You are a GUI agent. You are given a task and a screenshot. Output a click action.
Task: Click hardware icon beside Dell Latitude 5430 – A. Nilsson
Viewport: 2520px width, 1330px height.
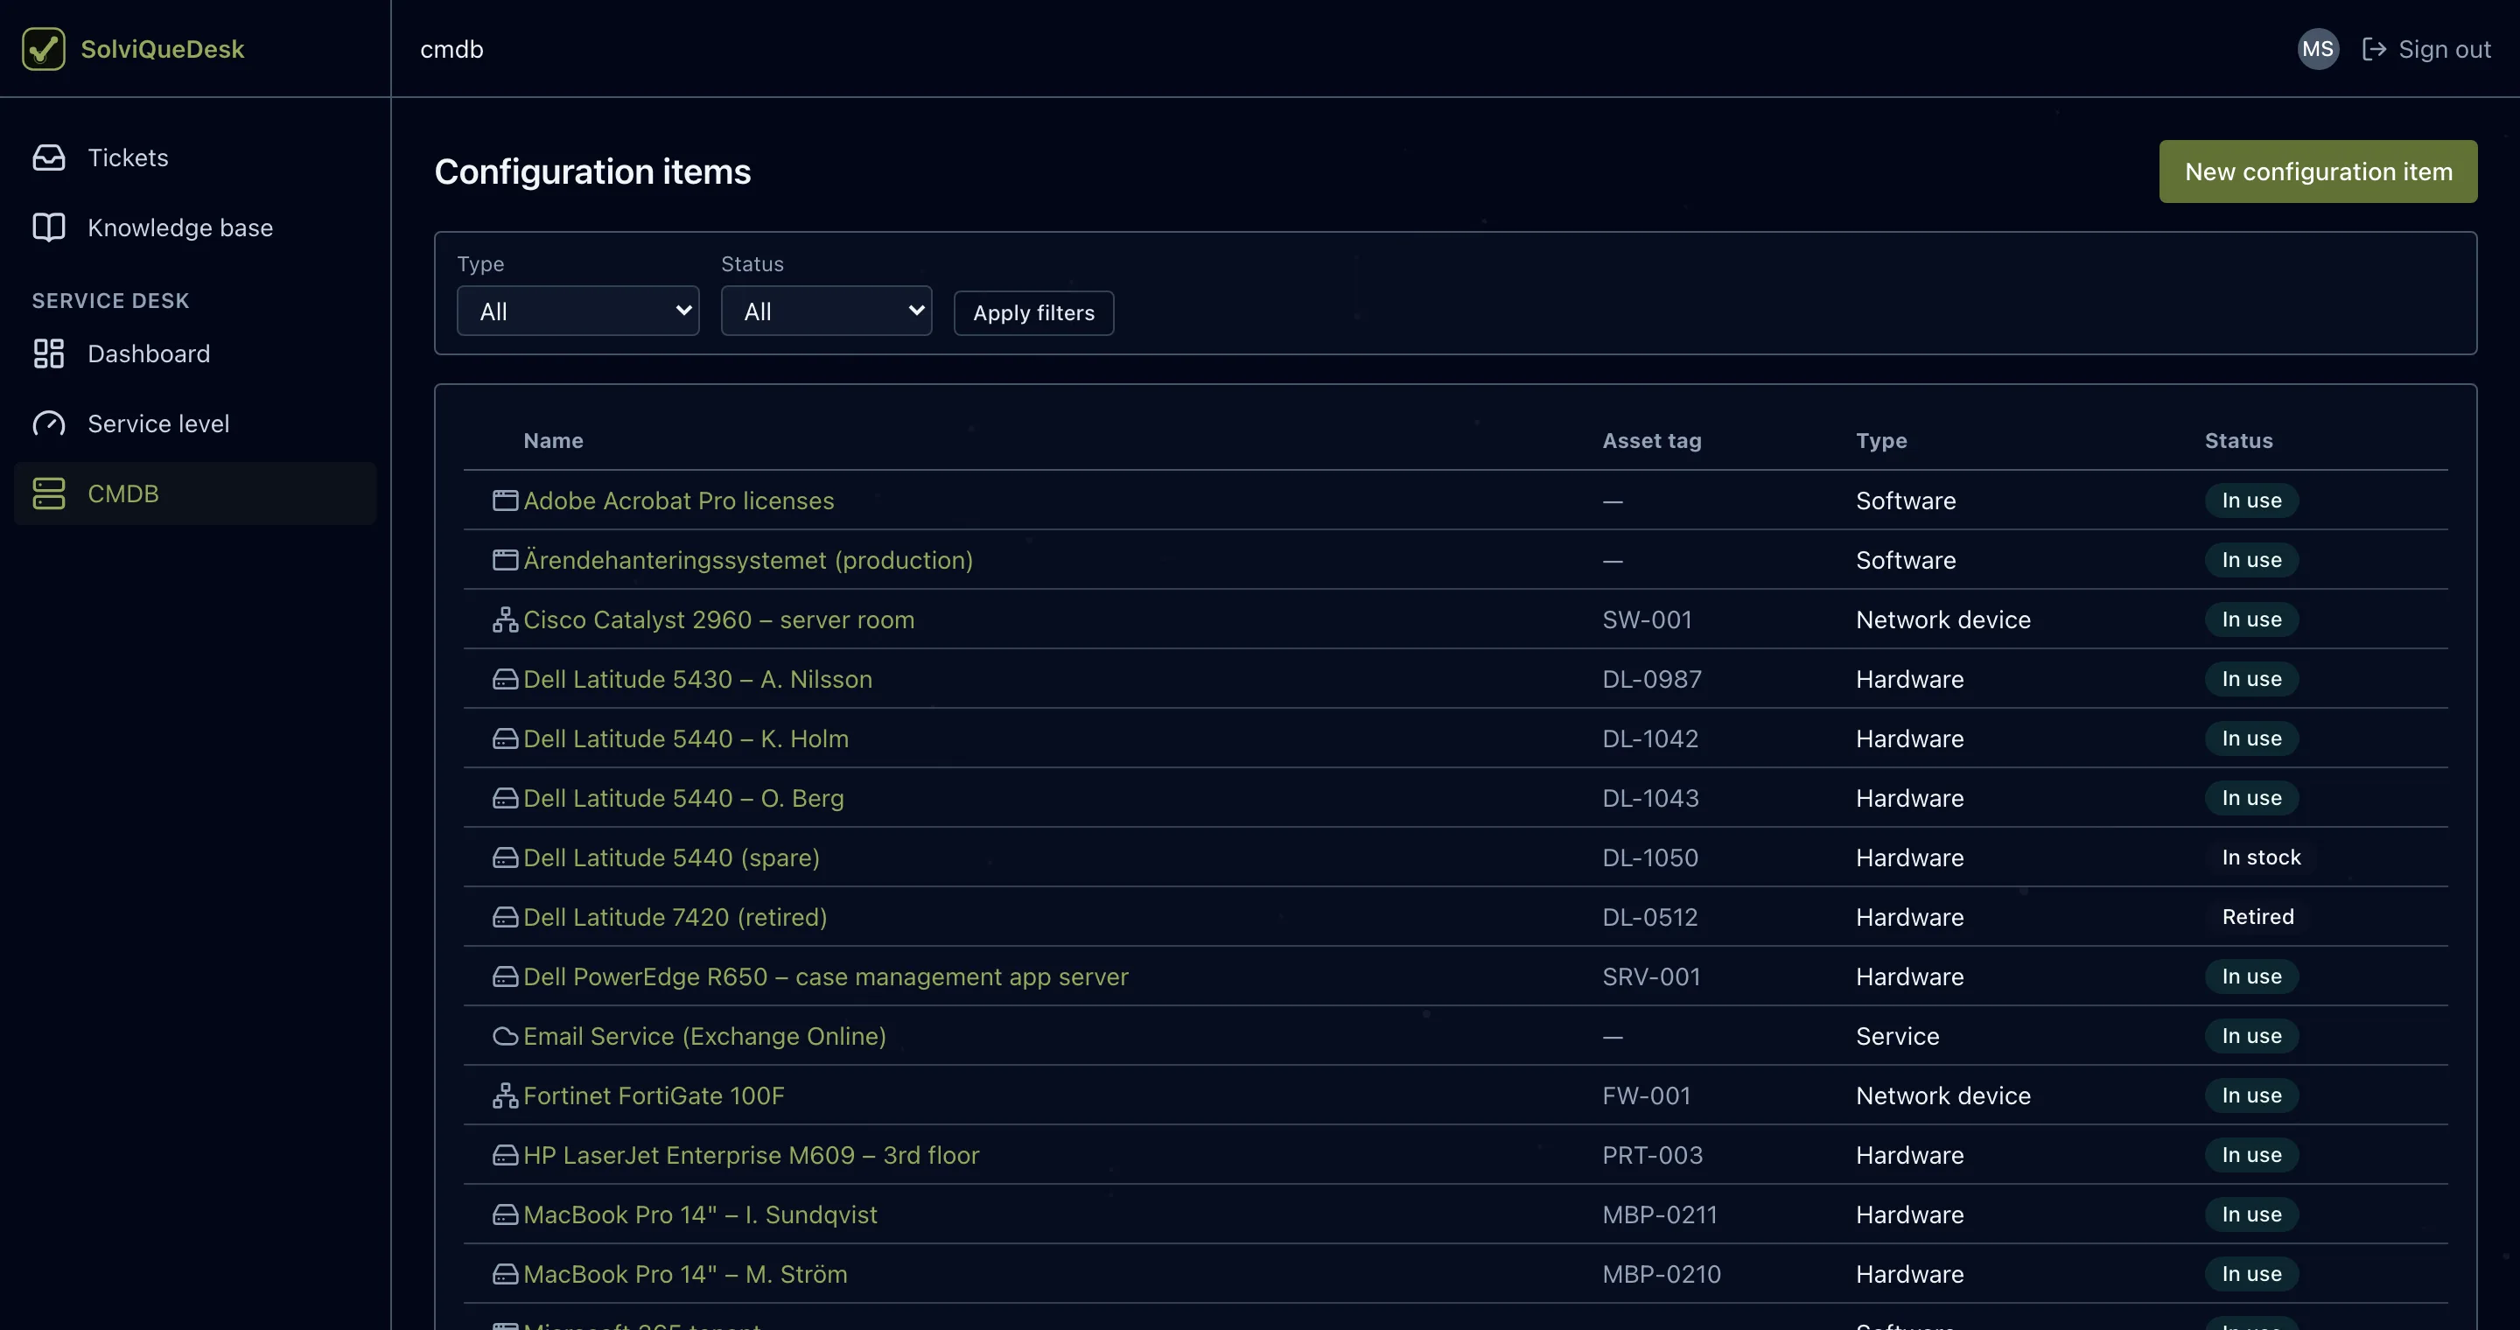pyautogui.click(x=505, y=680)
